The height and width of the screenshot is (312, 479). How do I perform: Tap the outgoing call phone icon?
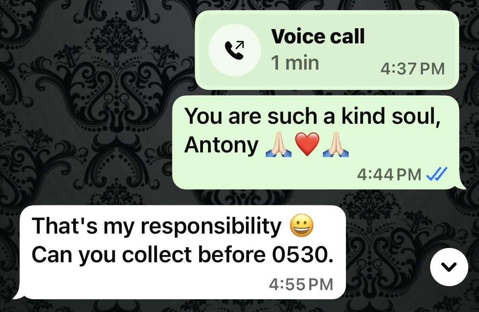pos(234,50)
